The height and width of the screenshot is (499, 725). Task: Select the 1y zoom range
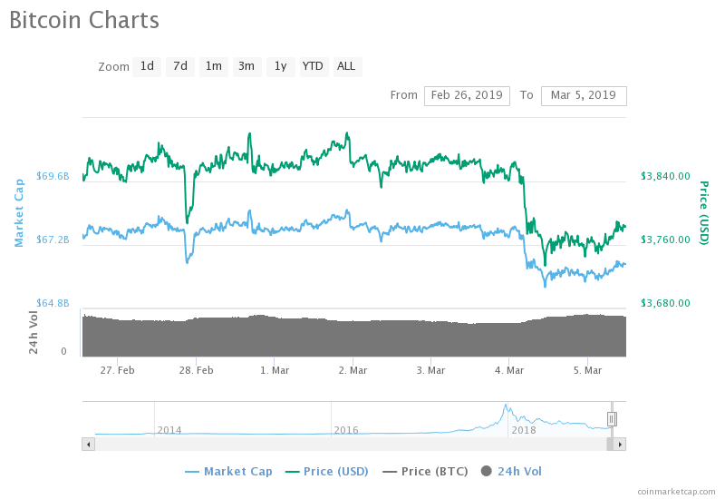coord(280,66)
